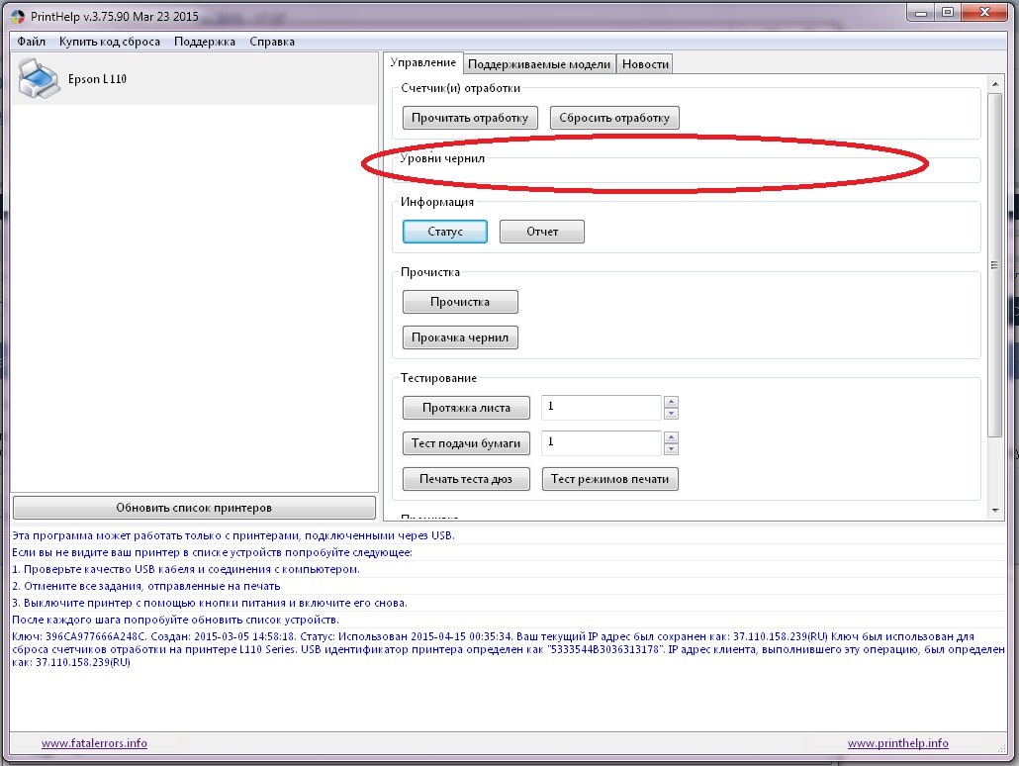The width and height of the screenshot is (1019, 766).
Task: Focus the Тест подачи бумаги count field
Action: (602, 442)
